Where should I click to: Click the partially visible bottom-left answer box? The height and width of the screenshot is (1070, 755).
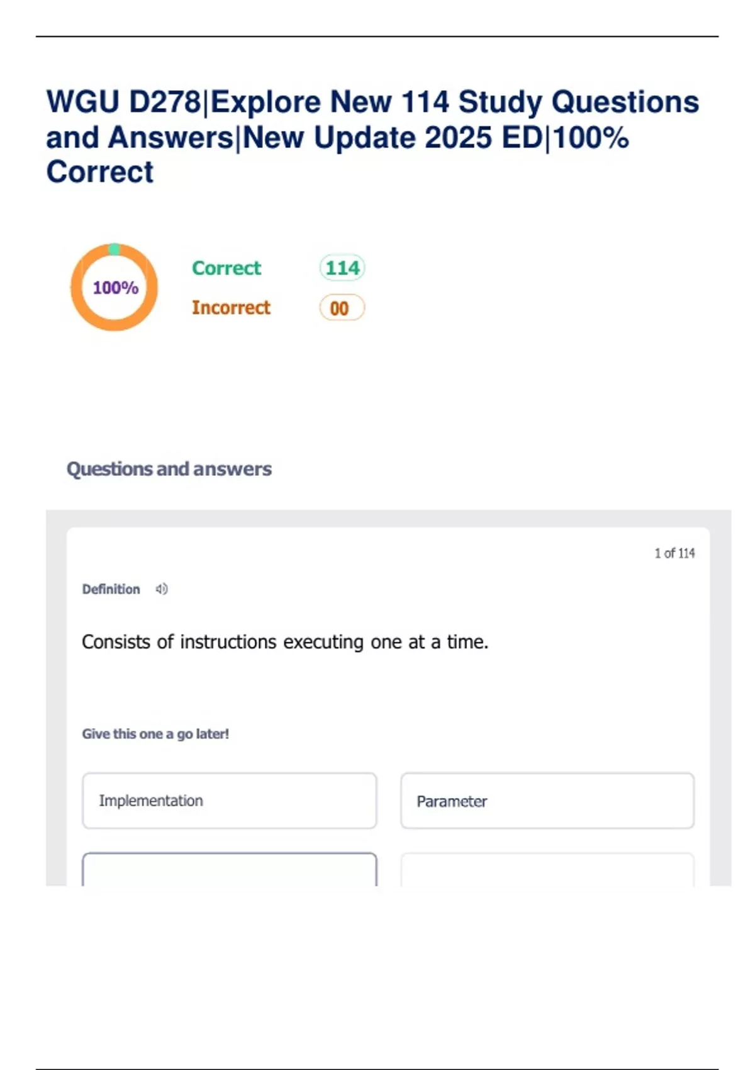tap(229, 870)
